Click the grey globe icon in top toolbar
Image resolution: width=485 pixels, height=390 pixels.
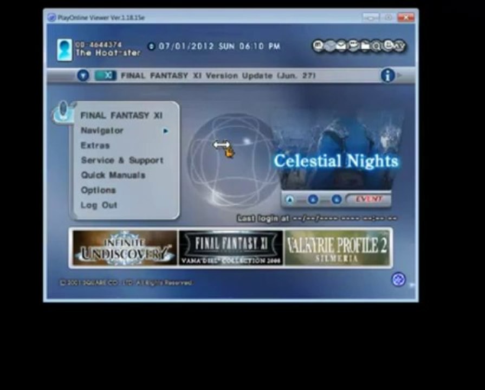point(329,46)
